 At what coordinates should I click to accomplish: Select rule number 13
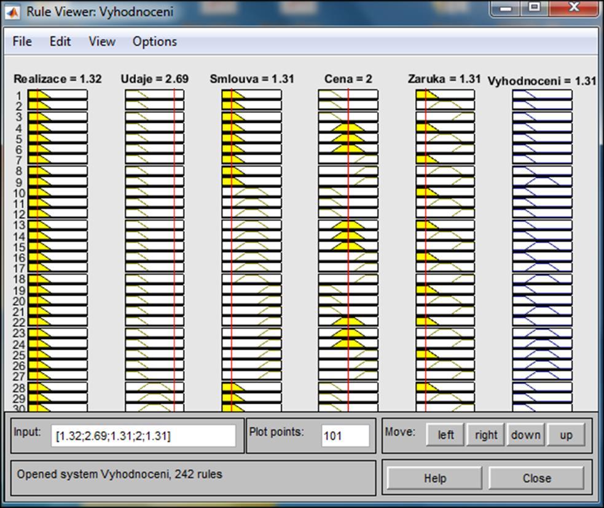18,225
